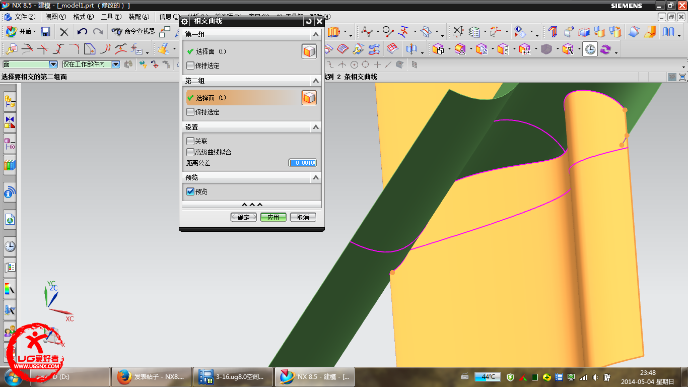This screenshot has height=387, width=688.
Task: Click the NX 8.5 - 建模 taskbar button
Action: [x=314, y=377]
